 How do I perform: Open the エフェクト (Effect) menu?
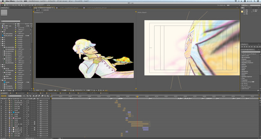[52, 1]
